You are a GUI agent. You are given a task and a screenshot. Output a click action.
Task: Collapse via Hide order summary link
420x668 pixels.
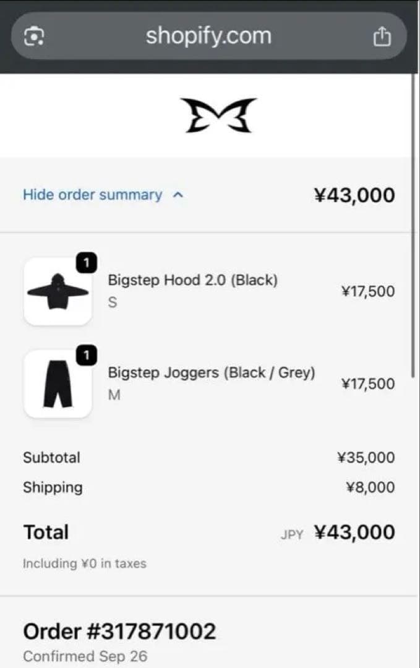click(x=92, y=195)
